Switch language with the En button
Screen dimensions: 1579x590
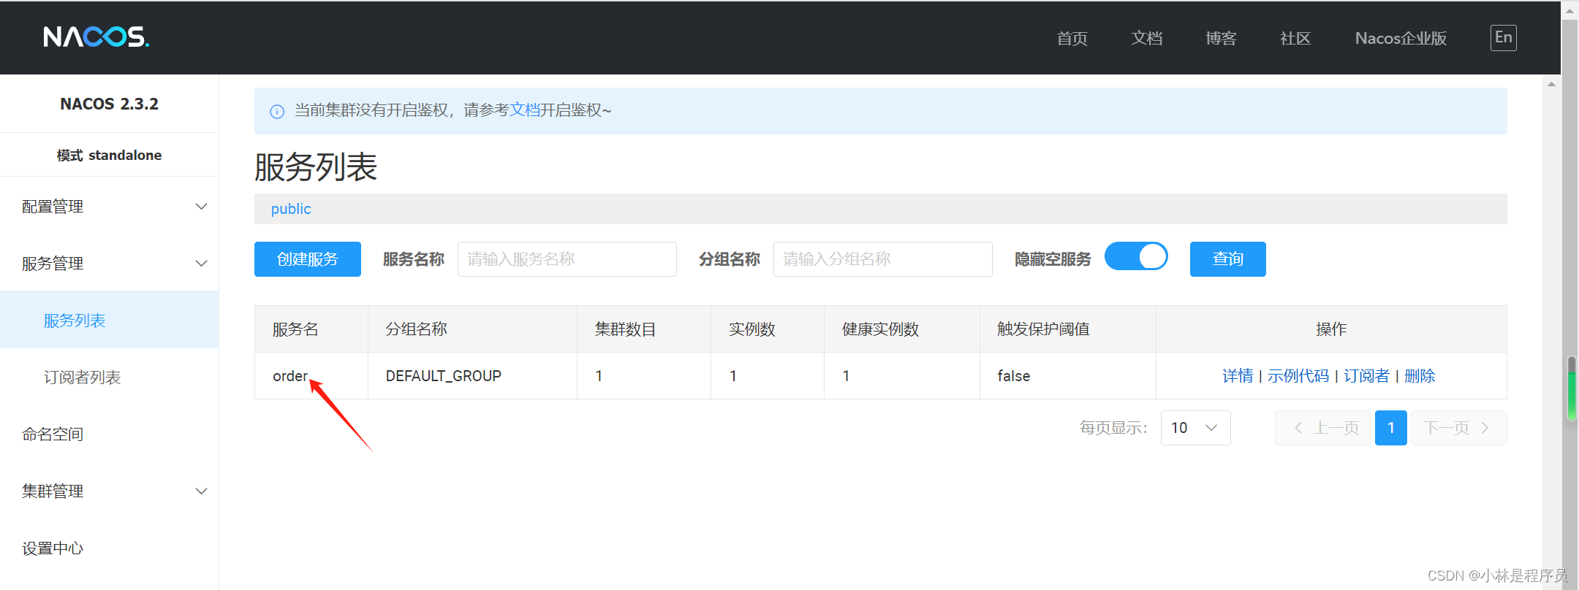(1503, 37)
